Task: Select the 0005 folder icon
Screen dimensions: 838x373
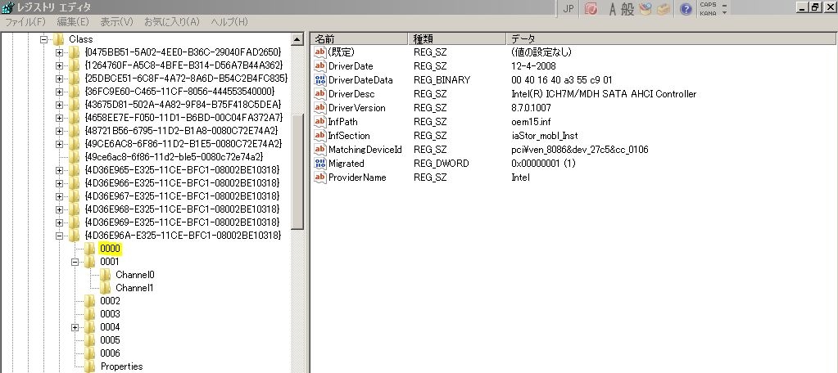Action: coord(90,340)
